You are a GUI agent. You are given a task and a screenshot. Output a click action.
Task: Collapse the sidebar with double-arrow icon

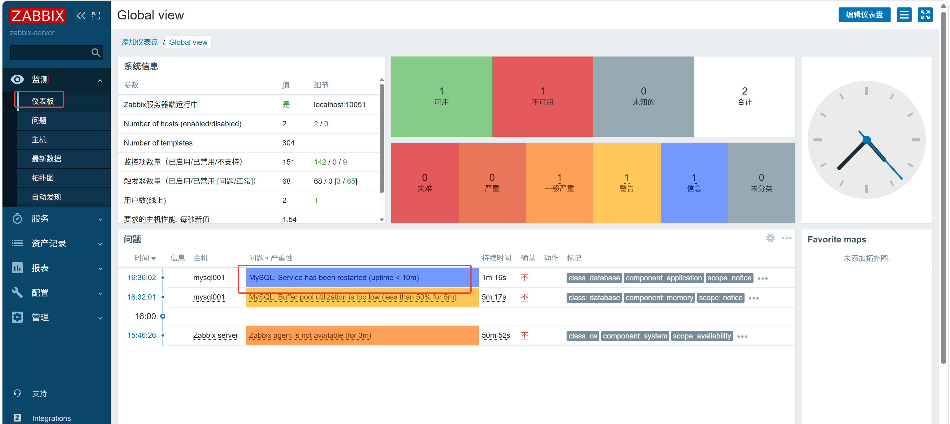tap(81, 15)
